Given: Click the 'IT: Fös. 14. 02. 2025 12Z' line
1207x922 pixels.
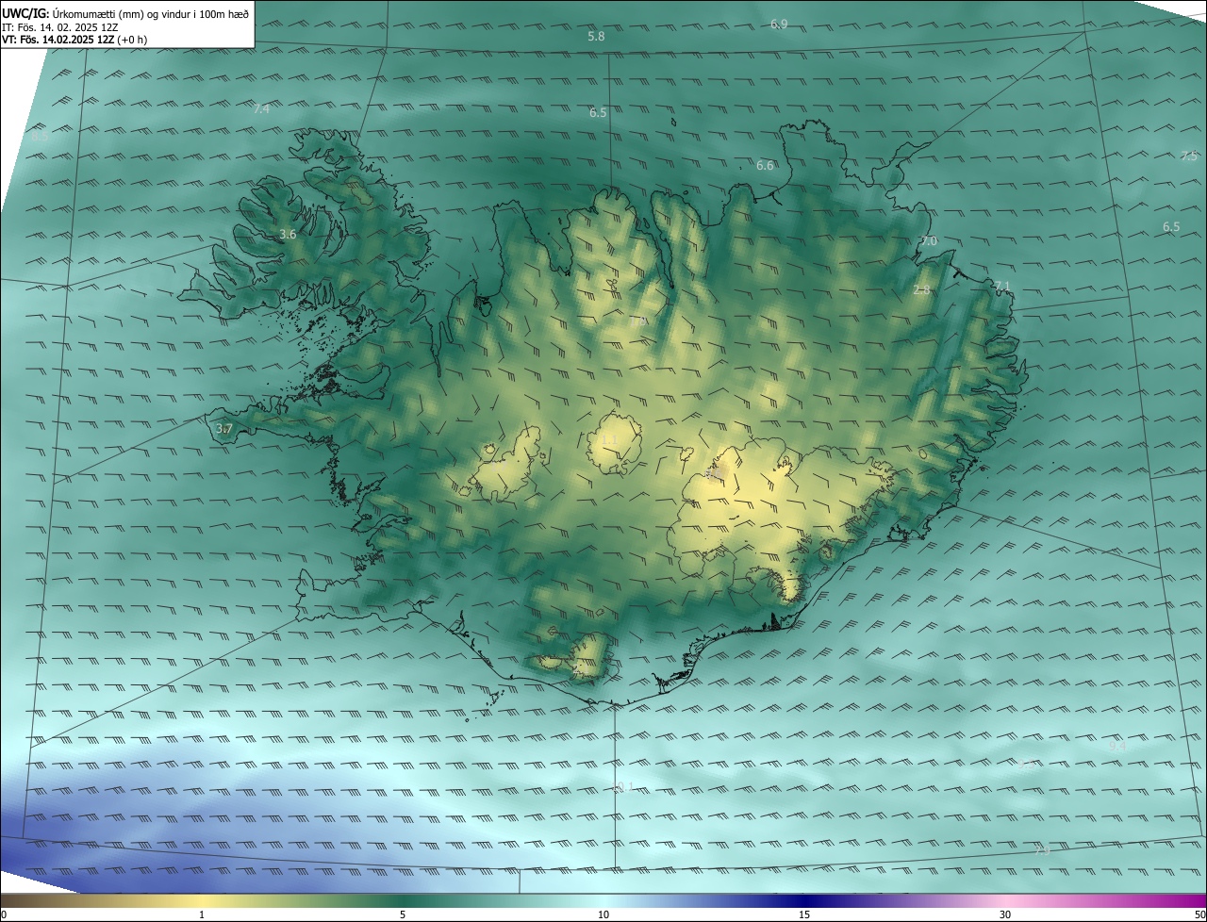Looking at the screenshot, I should tap(60, 27).
